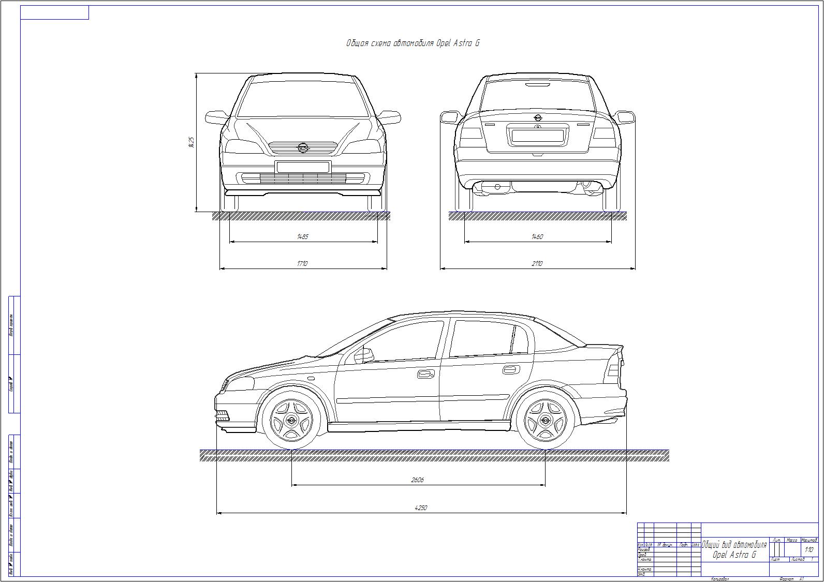
Task: Click the rear door handle in side view
Action: [x=510, y=369]
